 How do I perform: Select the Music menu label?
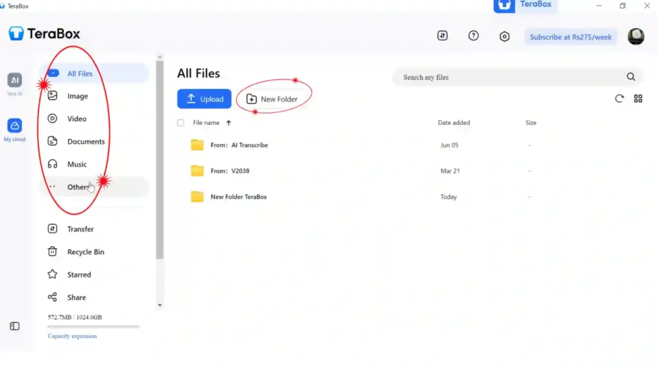77,164
